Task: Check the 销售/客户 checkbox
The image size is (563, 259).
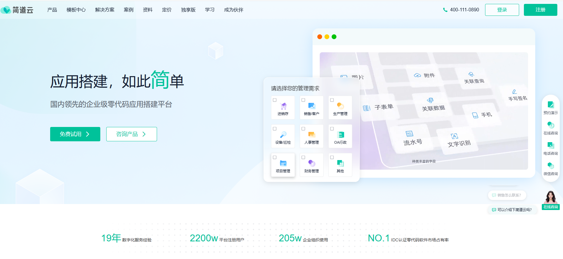Action: pos(303,100)
